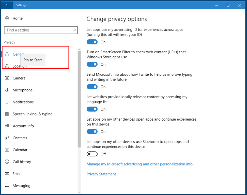Viewport: 247px width, 195px height.
Task: Click the Contacts people icon
Action: click(7, 138)
